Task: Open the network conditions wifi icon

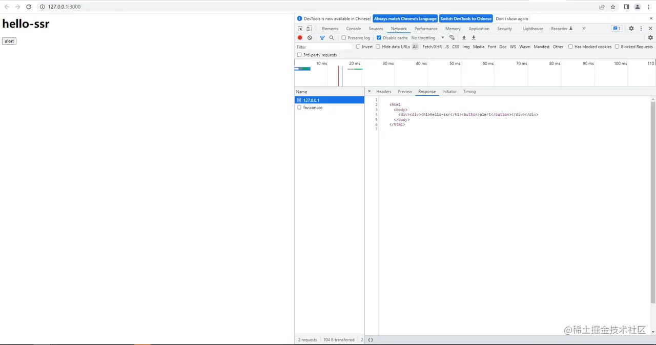Action: coord(452,38)
